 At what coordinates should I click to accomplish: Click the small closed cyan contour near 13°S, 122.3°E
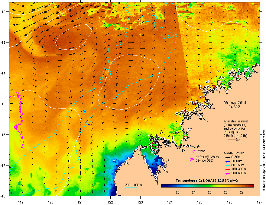click(119, 41)
